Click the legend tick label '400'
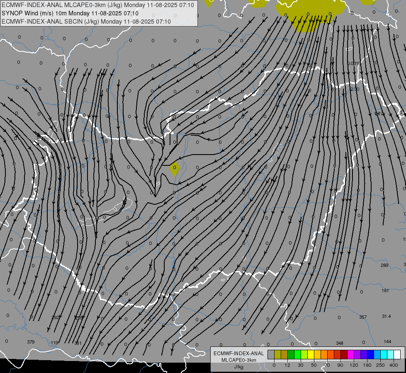Viewport: 406px width, 373px height. click(x=394, y=365)
